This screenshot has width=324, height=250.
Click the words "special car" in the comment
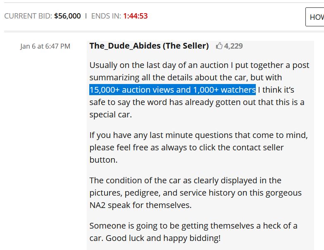(110, 114)
